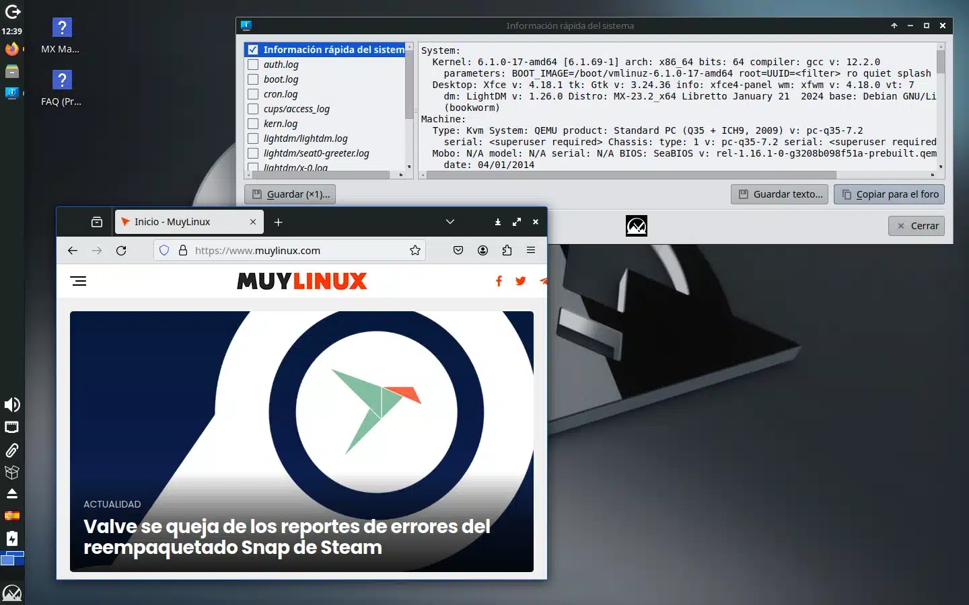Select the Inicio - MuyLinux tab
The height and width of the screenshot is (605, 969).
[x=188, y=222]
